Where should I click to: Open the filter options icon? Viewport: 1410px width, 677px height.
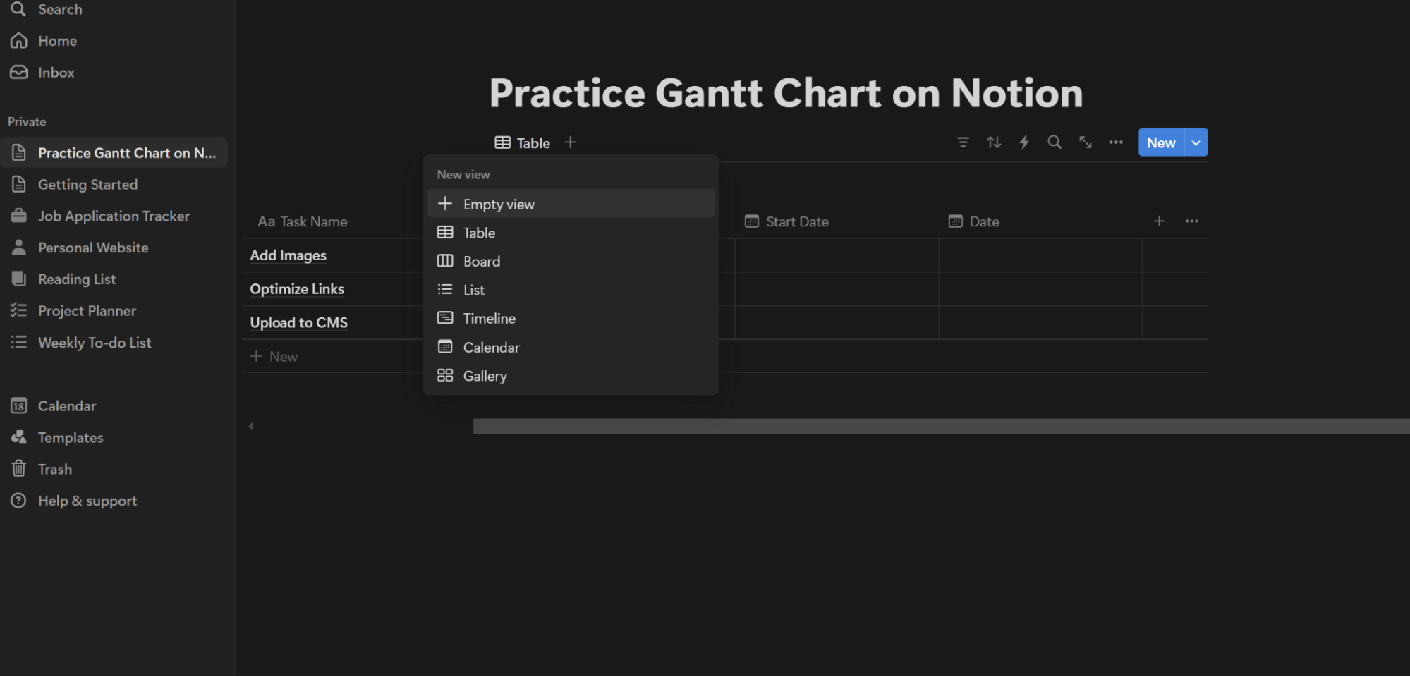coord(963,142)
